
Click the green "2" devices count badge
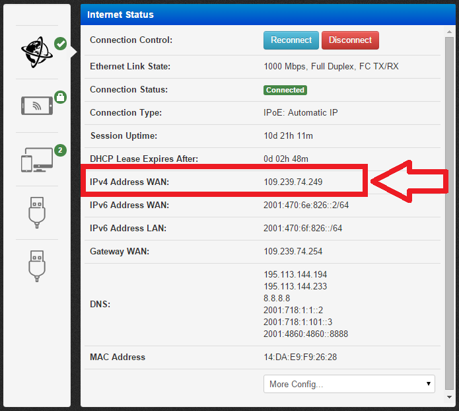60,150
